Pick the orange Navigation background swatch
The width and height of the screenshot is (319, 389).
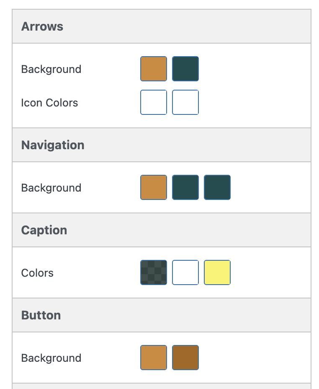coord(153,187)
